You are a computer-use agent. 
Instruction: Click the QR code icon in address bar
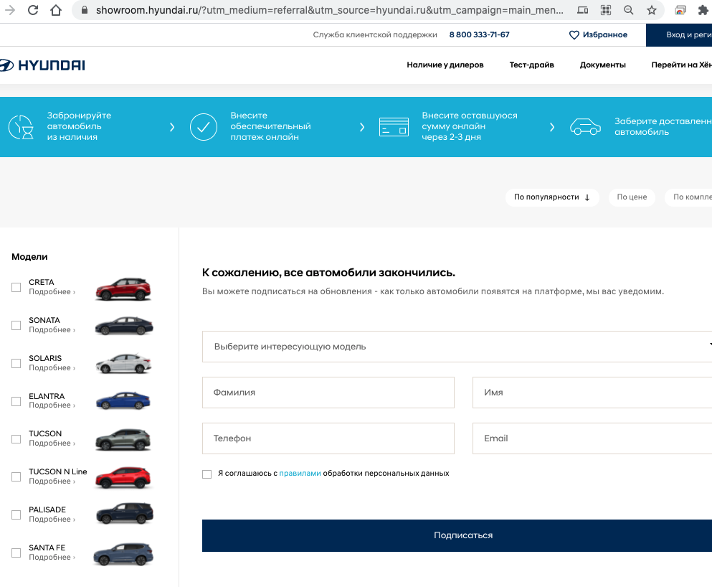606,10
